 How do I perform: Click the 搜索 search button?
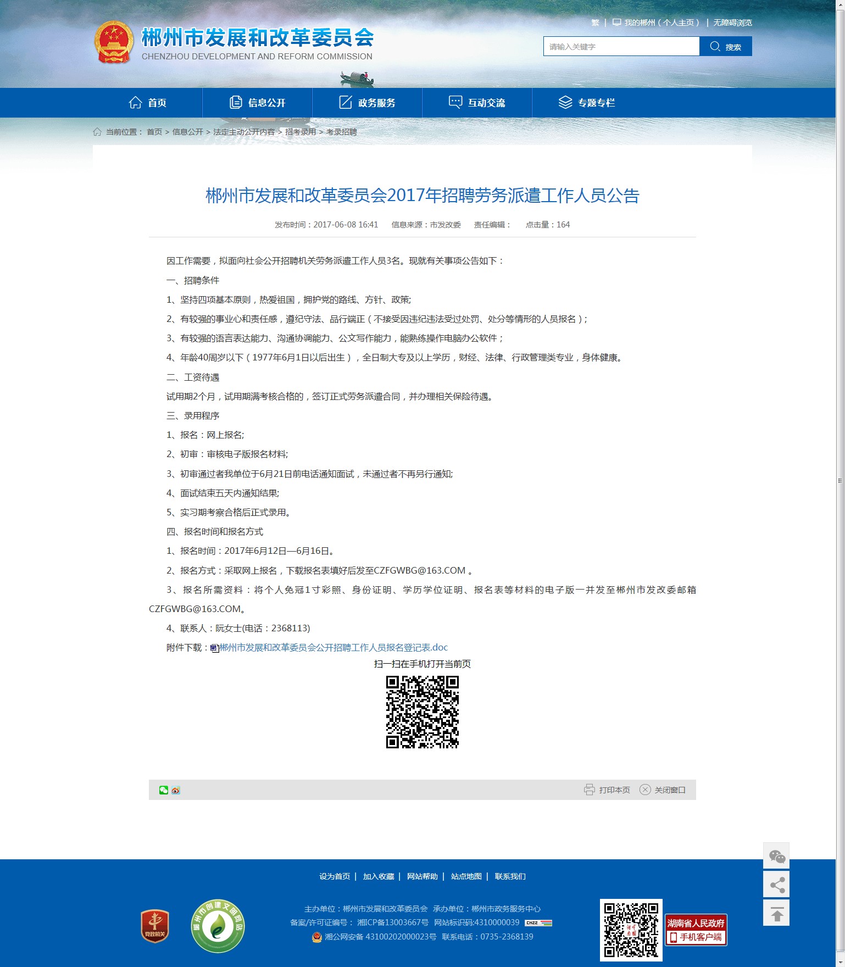coord(726,47)
